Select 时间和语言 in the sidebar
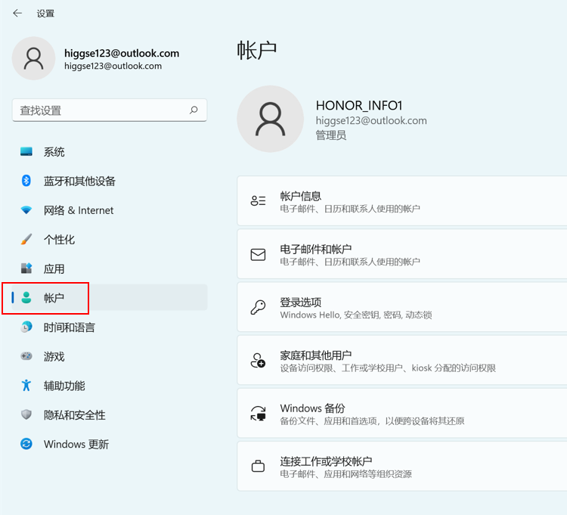This screenshot has height=515, width=567. point(69,327)
